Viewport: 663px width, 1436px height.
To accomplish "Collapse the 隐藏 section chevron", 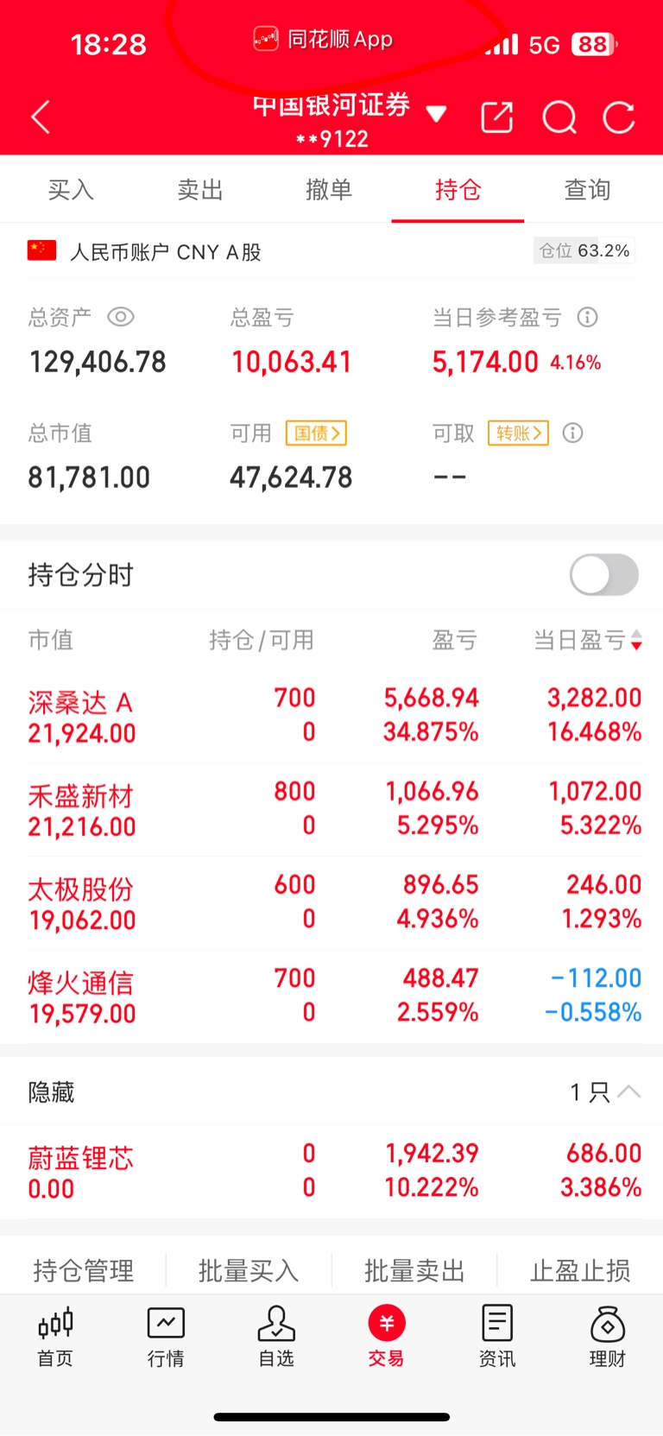I will pos(629,1091).
